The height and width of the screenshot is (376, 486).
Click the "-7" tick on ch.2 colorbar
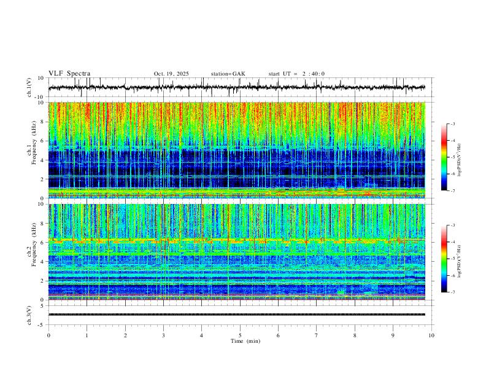pyautogui.click(x=452, y=292)
